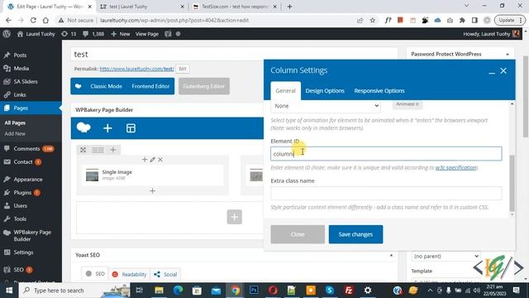Click the Extra class name field

(x=386, y=194)
